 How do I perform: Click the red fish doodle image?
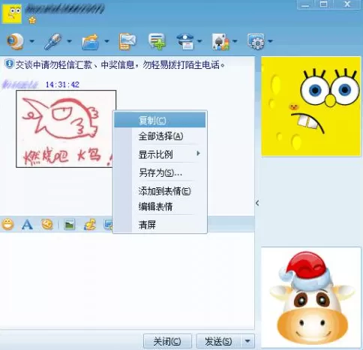click(66, 129)
